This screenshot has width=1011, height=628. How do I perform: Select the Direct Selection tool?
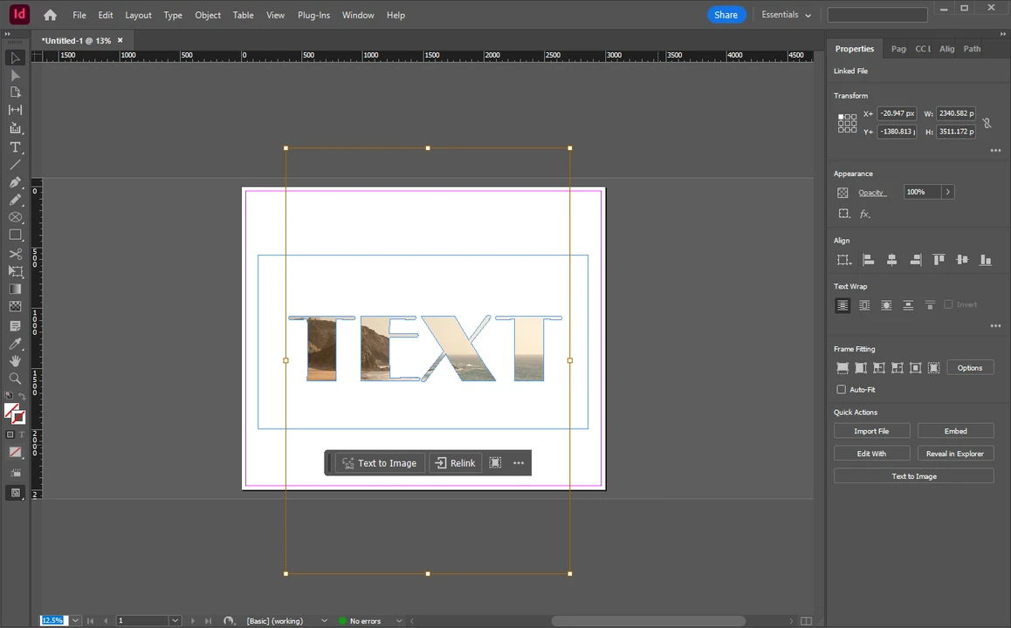tap(16, 75)
